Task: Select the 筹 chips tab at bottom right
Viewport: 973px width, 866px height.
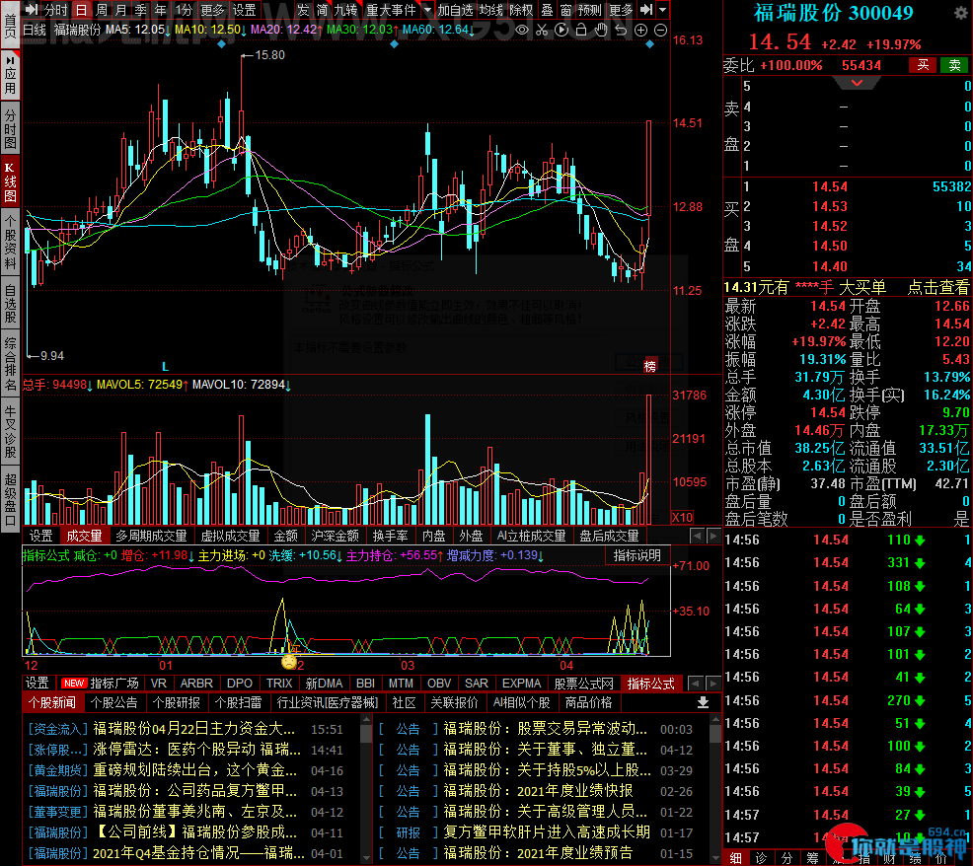Action: coord(812,858)
